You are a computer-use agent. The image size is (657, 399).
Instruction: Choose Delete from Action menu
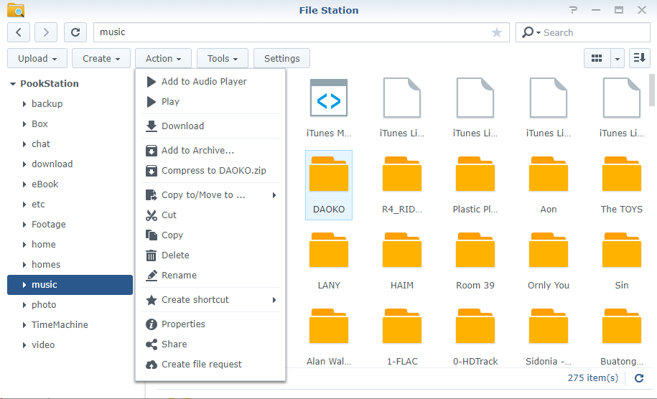pyautogui.click(x=210, y=255)
